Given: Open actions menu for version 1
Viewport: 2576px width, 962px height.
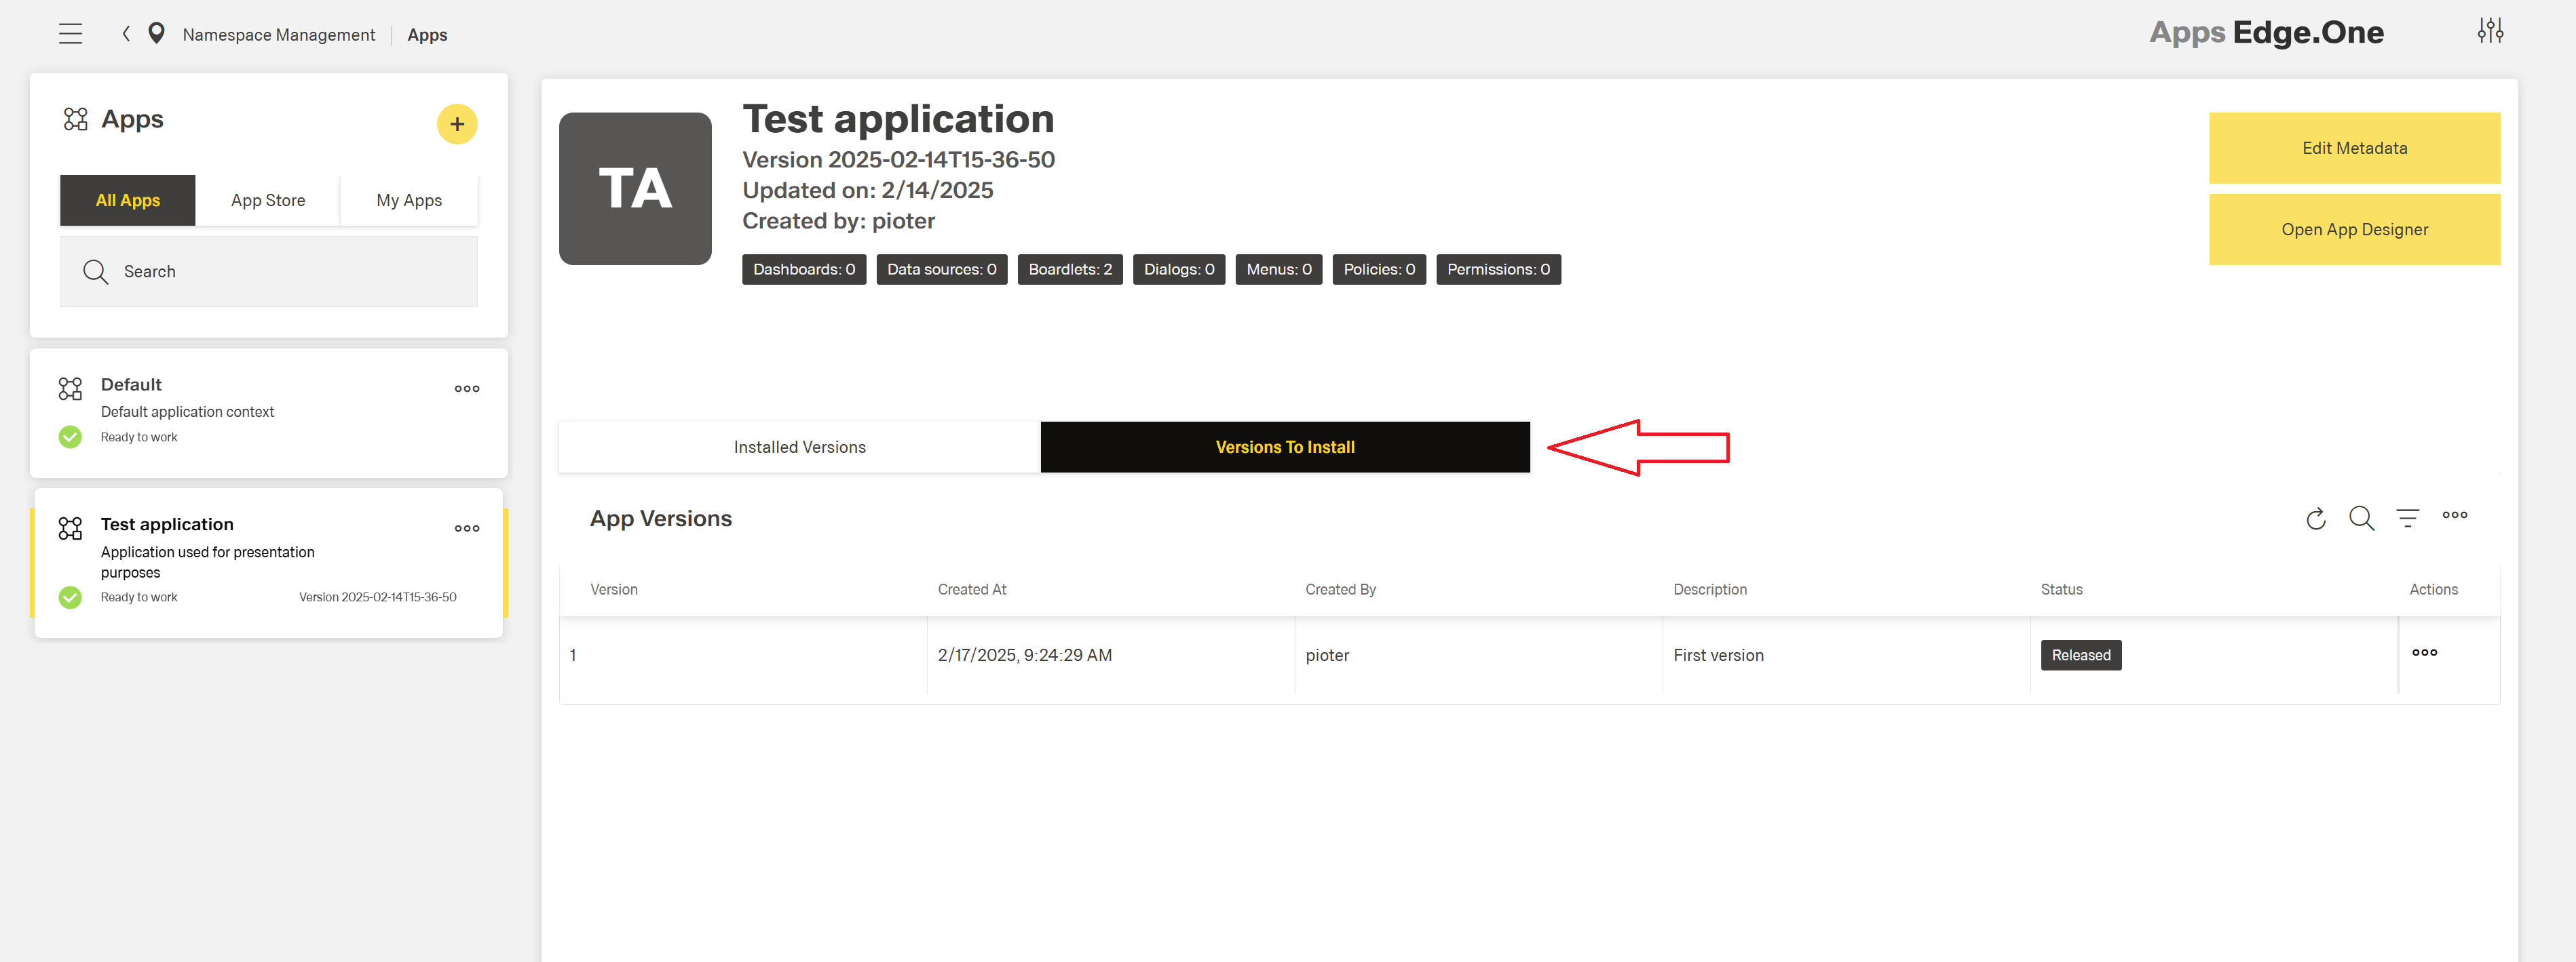Looking at the screenshot, I should pyautogui.click(x=2424, y=652).
